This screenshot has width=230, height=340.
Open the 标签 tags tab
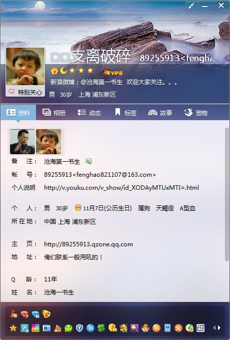[x=125, y=113]
